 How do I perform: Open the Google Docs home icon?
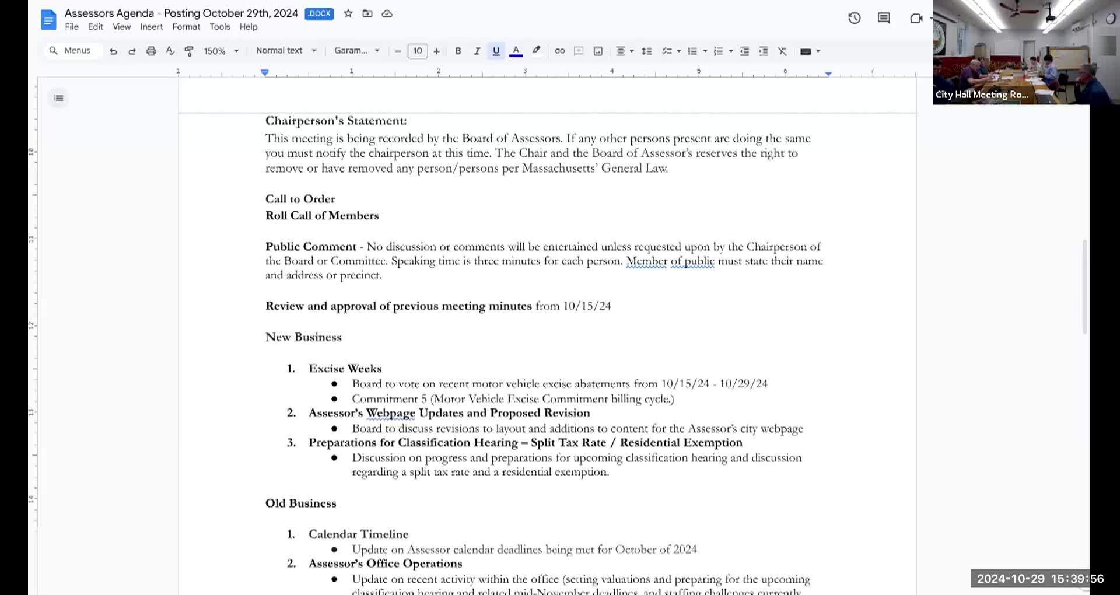pos(48,19)
